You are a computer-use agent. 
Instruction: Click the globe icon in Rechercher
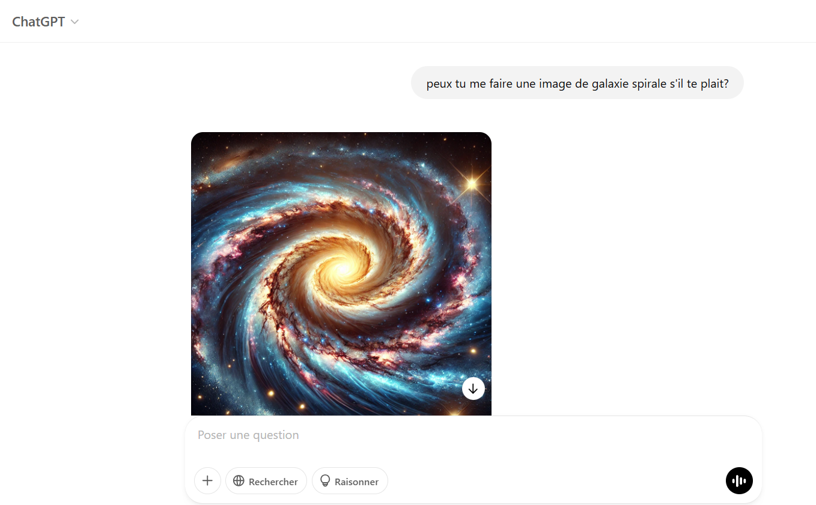pyautogui.click(x=239, y=481)
